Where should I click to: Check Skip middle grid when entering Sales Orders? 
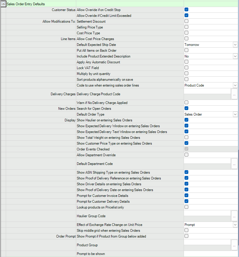187,230
